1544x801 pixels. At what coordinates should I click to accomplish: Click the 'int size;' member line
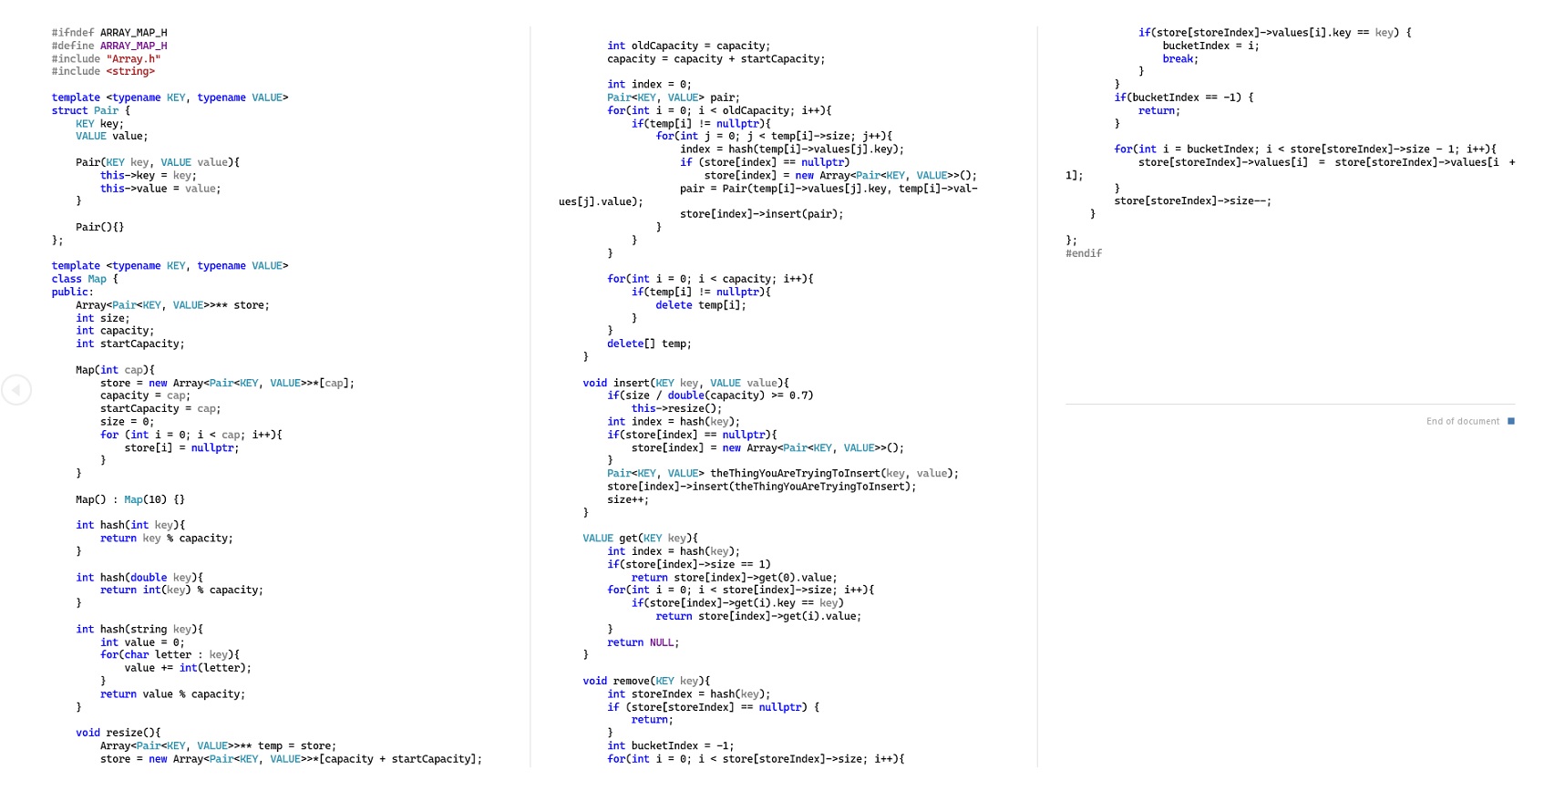(103, 318)
